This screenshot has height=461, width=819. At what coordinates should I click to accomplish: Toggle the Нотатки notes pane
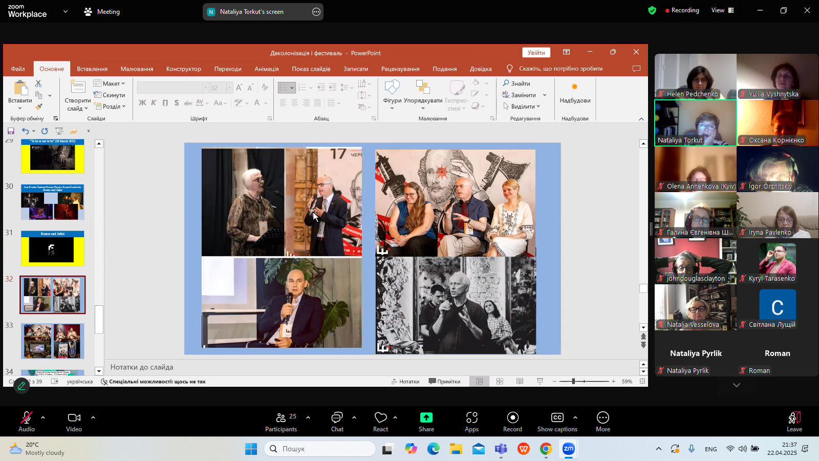tap(405, 382)
